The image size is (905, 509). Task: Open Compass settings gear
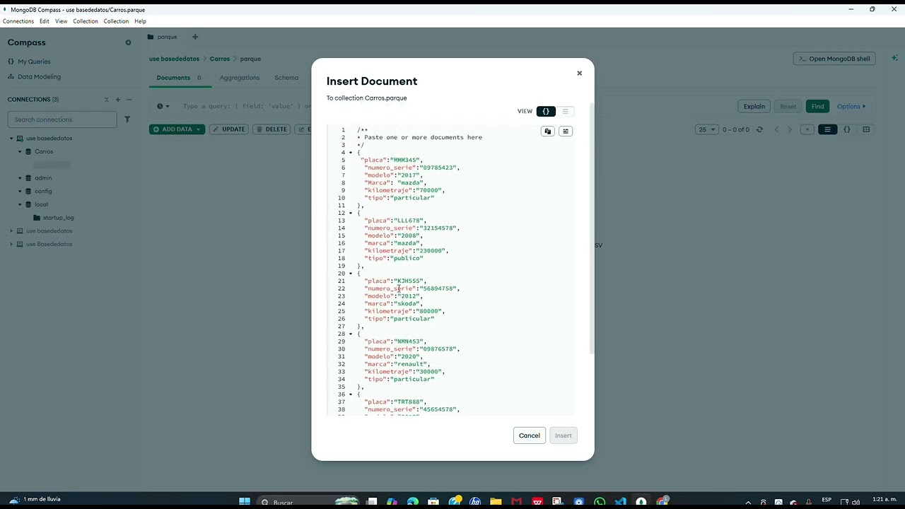point(128,42)
